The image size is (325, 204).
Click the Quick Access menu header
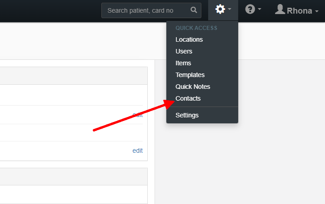pyautogui.click(x=196, y=28)
